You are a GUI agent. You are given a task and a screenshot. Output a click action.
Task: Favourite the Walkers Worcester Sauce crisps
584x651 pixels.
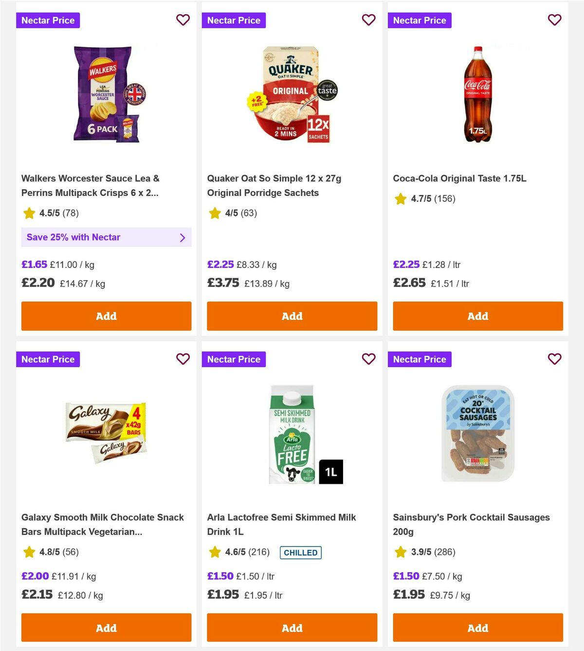(x=183, y=20)
